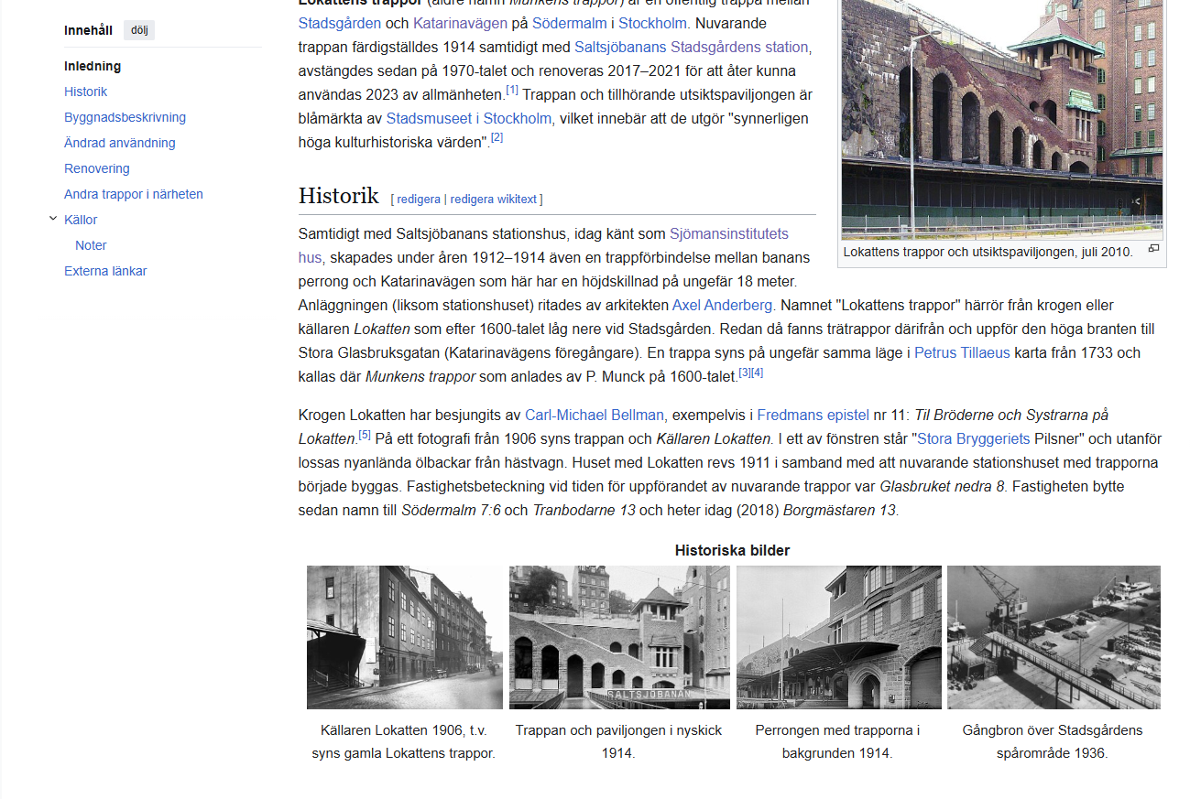Open the Stadsmuseet i Stockholm link
Viewport: 1190px width, 799px height.
click(x=469, y=118)
